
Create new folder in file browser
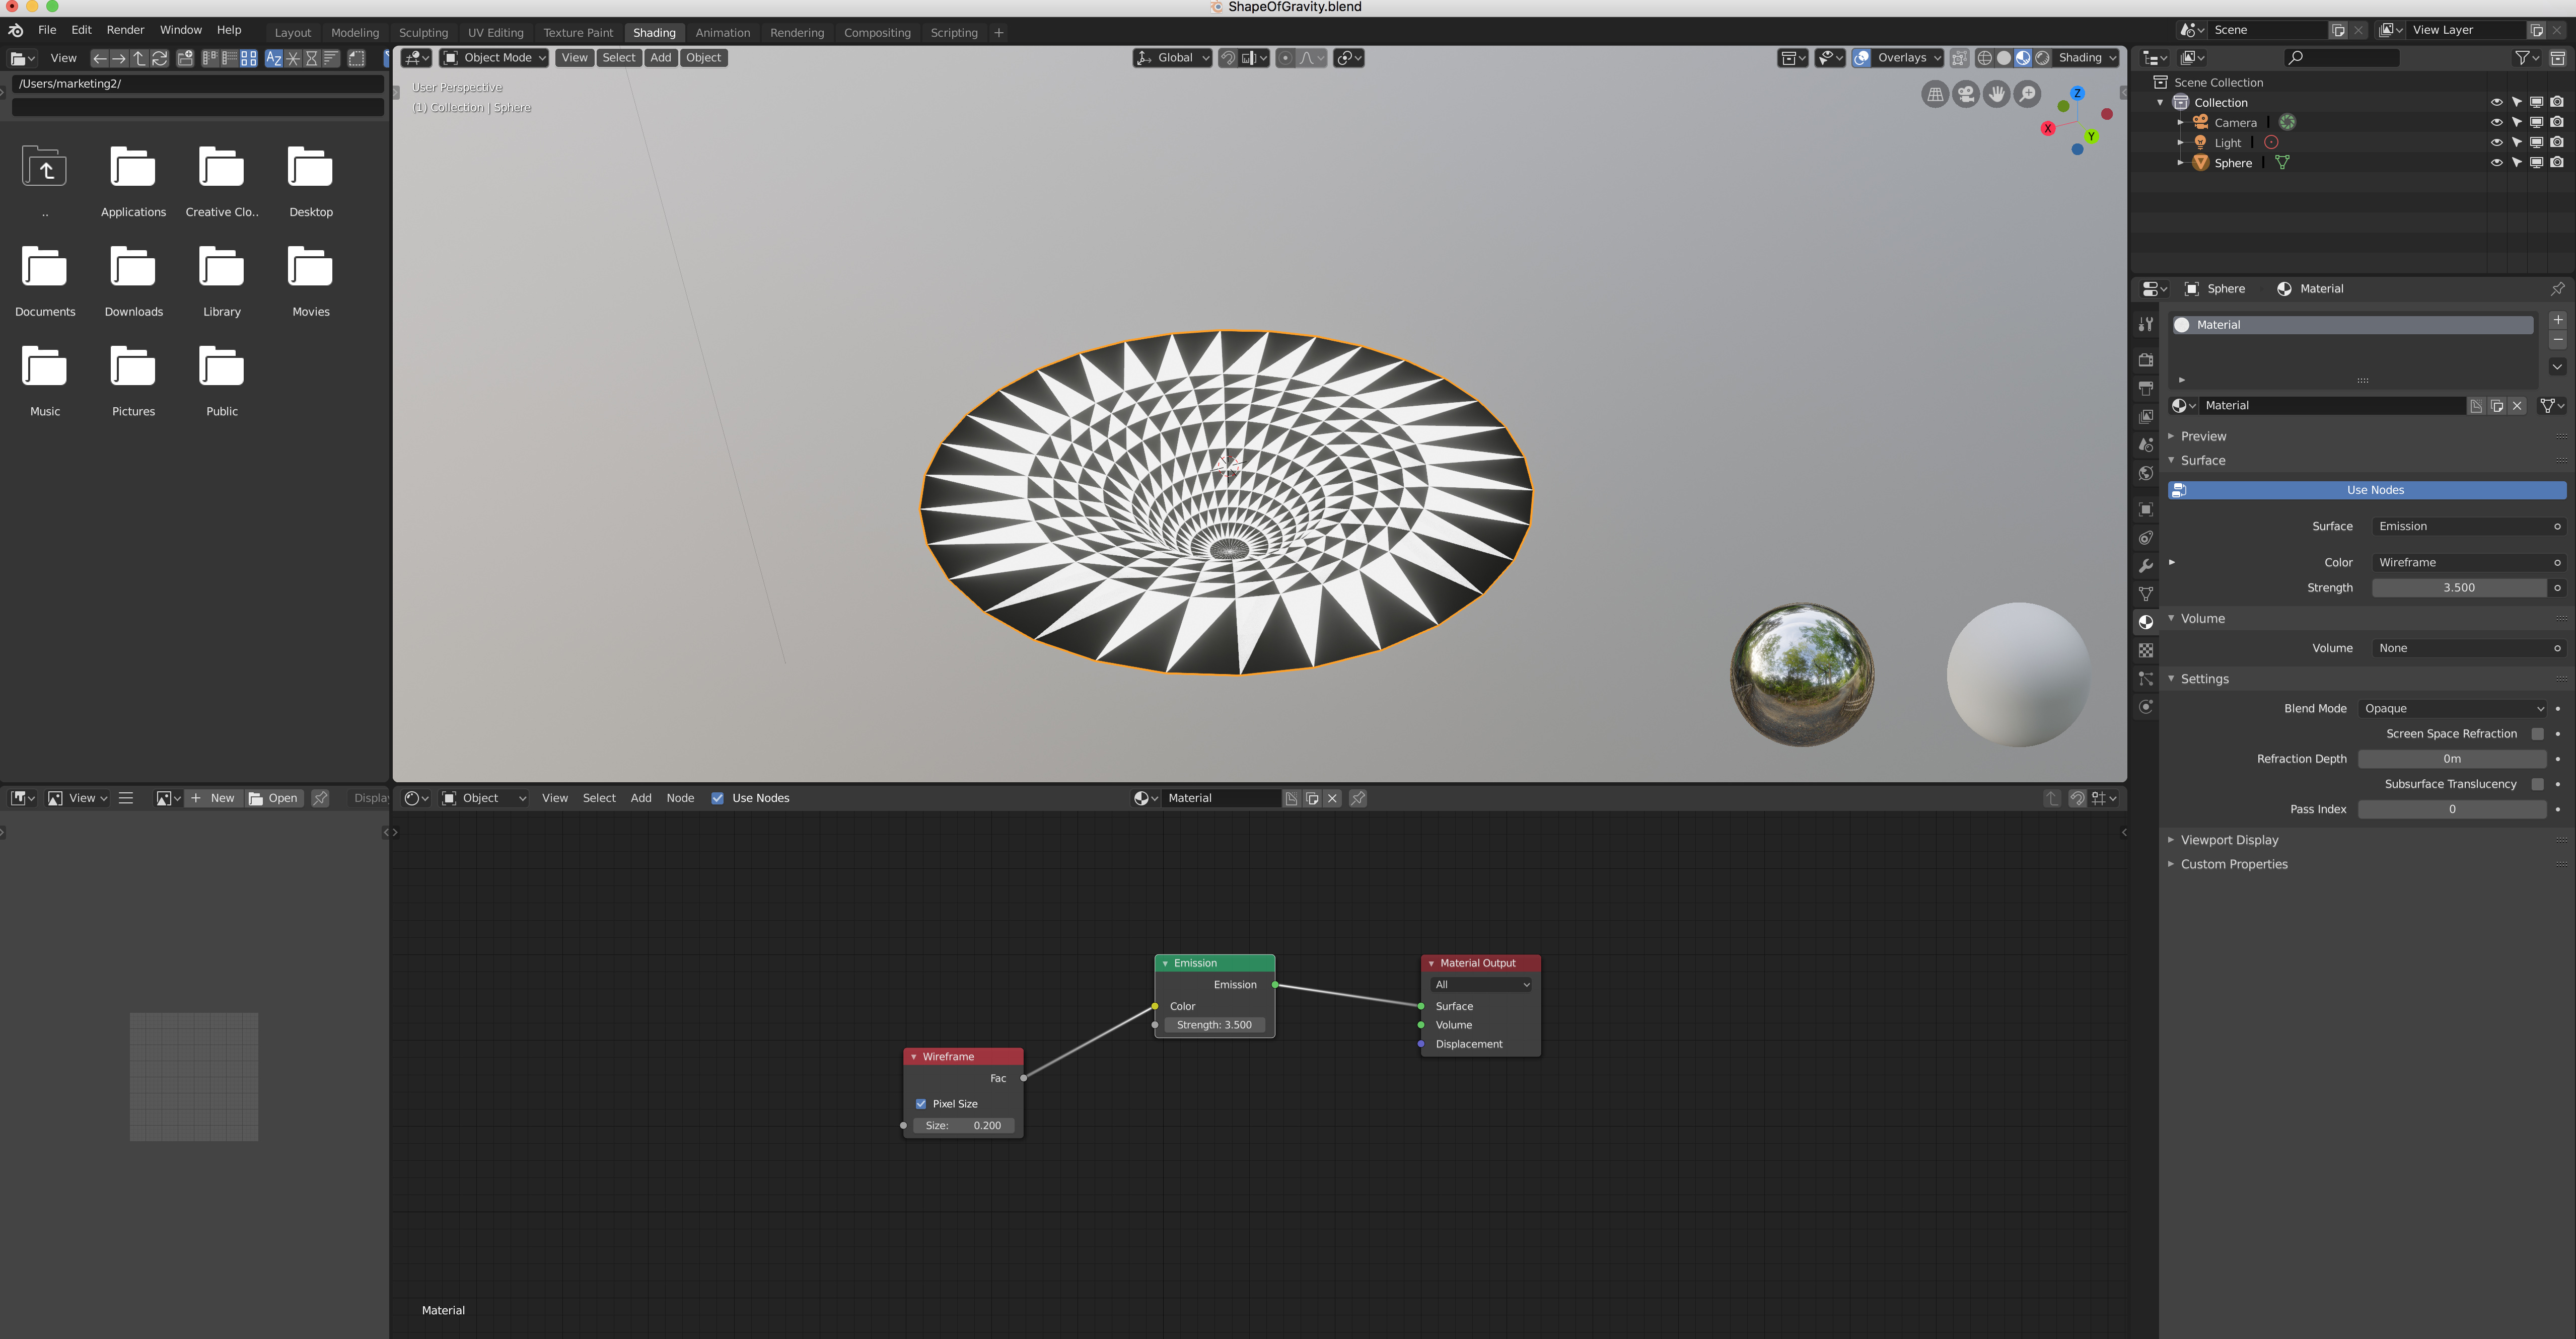(x=185, y=58)
